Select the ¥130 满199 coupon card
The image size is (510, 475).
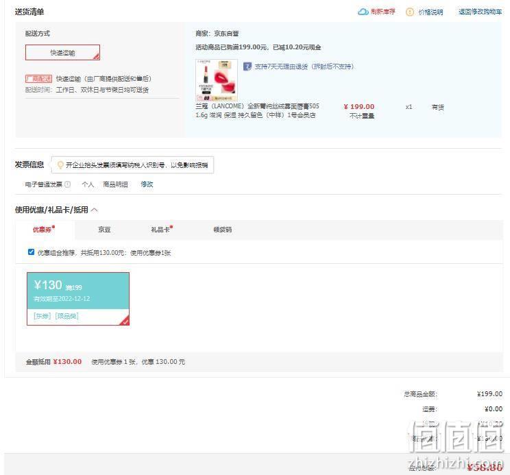(x=78, y=299)
